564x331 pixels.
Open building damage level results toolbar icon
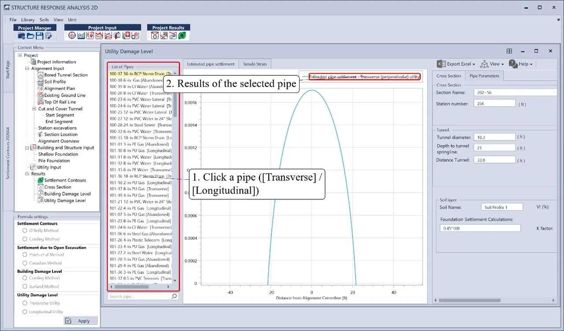click(x=164, y=36)
